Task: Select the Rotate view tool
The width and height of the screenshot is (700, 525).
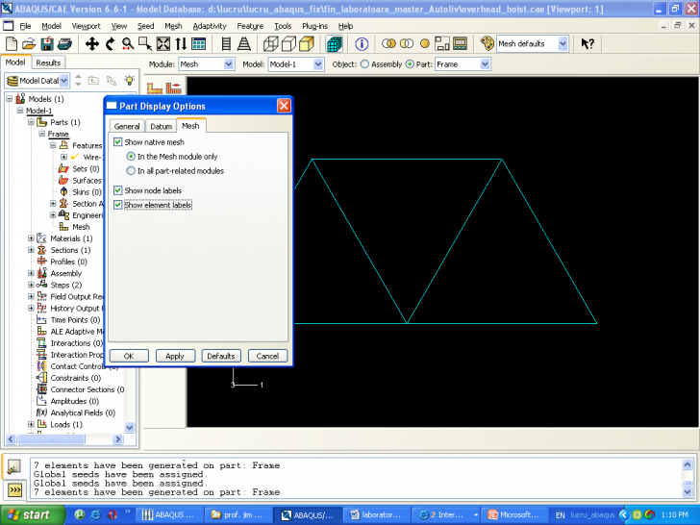Action: [x=110, y=44]
